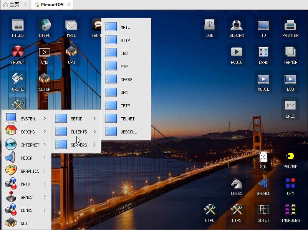Image resolution: width=308 pixels, height=230 pixels.
Task: Expand the MEDIA submenu
Action: click(x=27, y=158)
